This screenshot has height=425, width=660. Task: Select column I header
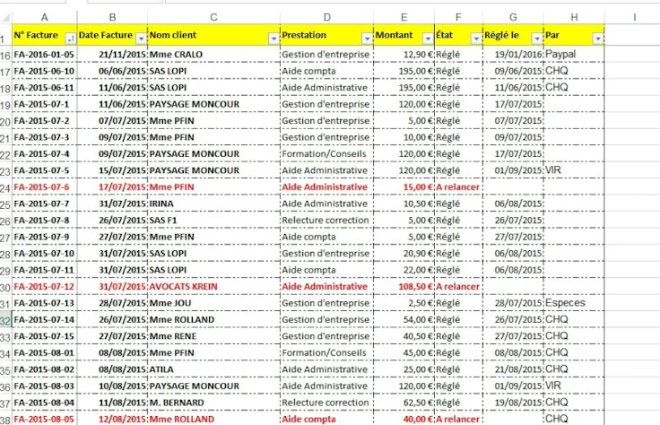tap(634, 17)
